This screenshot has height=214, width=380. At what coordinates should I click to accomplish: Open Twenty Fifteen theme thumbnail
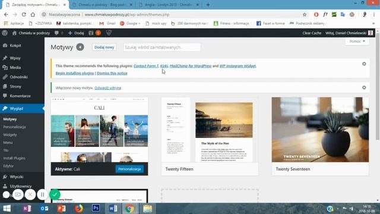click(x=210, y=130)
